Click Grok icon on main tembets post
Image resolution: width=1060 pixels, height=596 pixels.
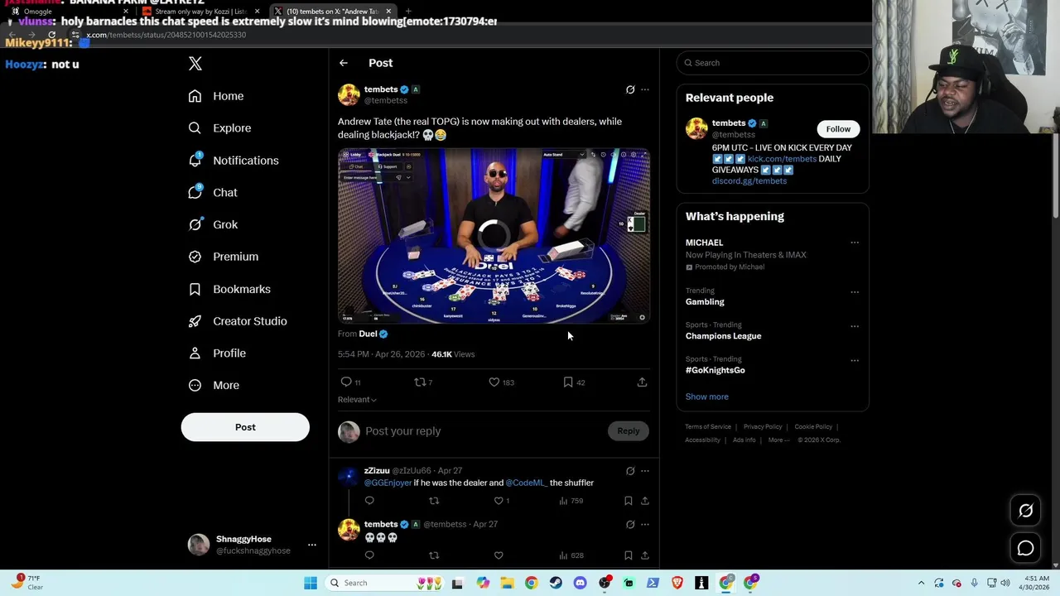[630, 89]
